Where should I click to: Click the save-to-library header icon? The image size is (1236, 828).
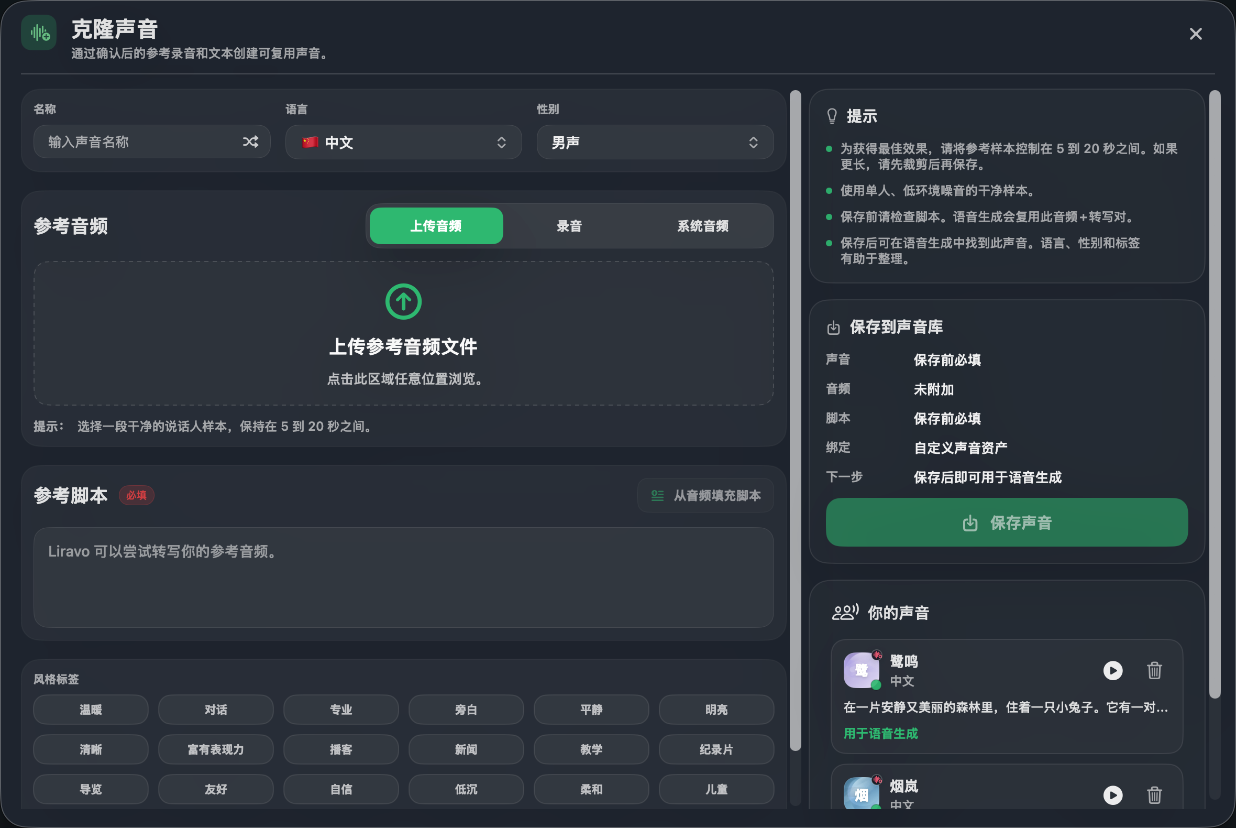(x=833, y=328)
